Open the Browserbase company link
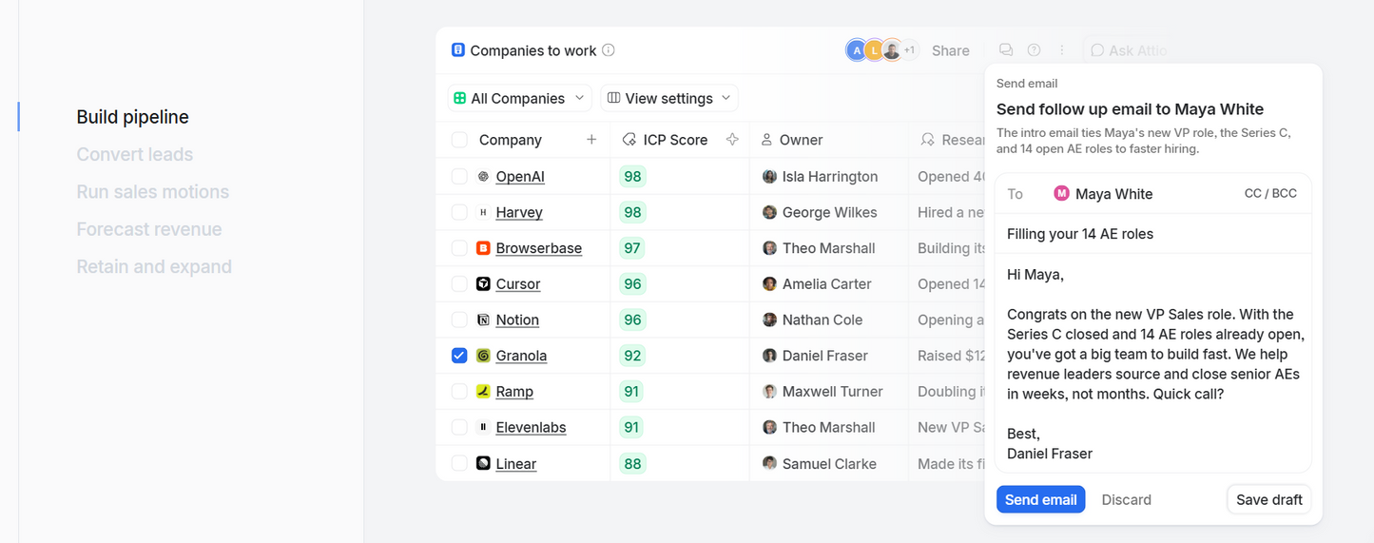1374x543 pixels. coord(539,248)
